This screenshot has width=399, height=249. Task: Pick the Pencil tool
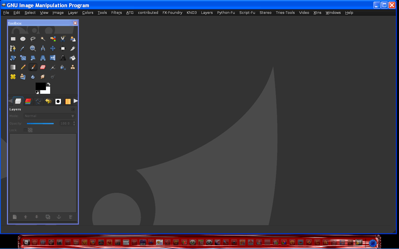click(23, 67)
